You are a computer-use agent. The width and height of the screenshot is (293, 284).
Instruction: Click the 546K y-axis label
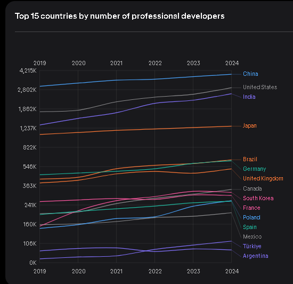coord(30,167)
